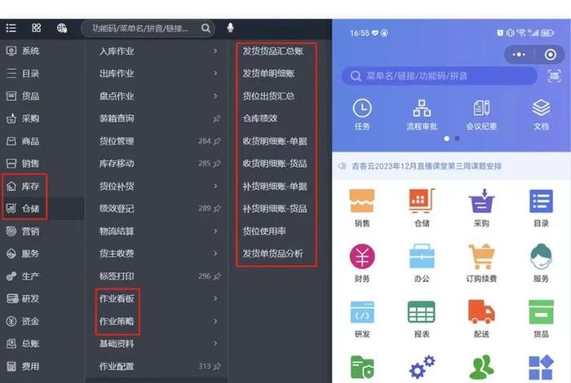The width and height of the screenshot is (571, 383).
Task: Activate the microphone voice search icon
Action: [x=230, y=28]
